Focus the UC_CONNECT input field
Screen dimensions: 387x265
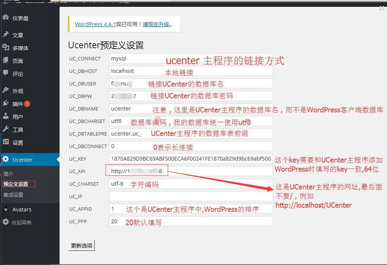tap(191, 58)
